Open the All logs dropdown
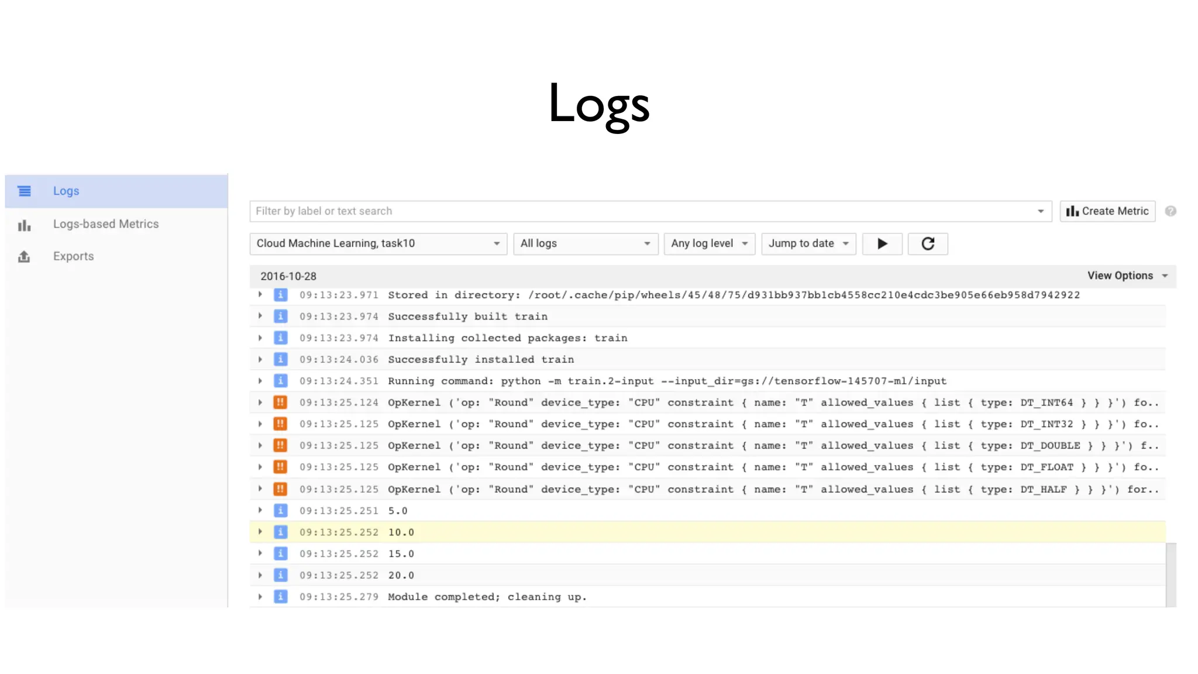 586,244
